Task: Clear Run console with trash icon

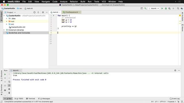Action: click(9, 93)
